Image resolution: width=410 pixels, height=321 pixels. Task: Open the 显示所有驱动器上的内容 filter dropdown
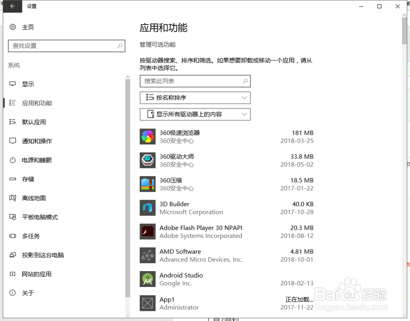point(195,114)
